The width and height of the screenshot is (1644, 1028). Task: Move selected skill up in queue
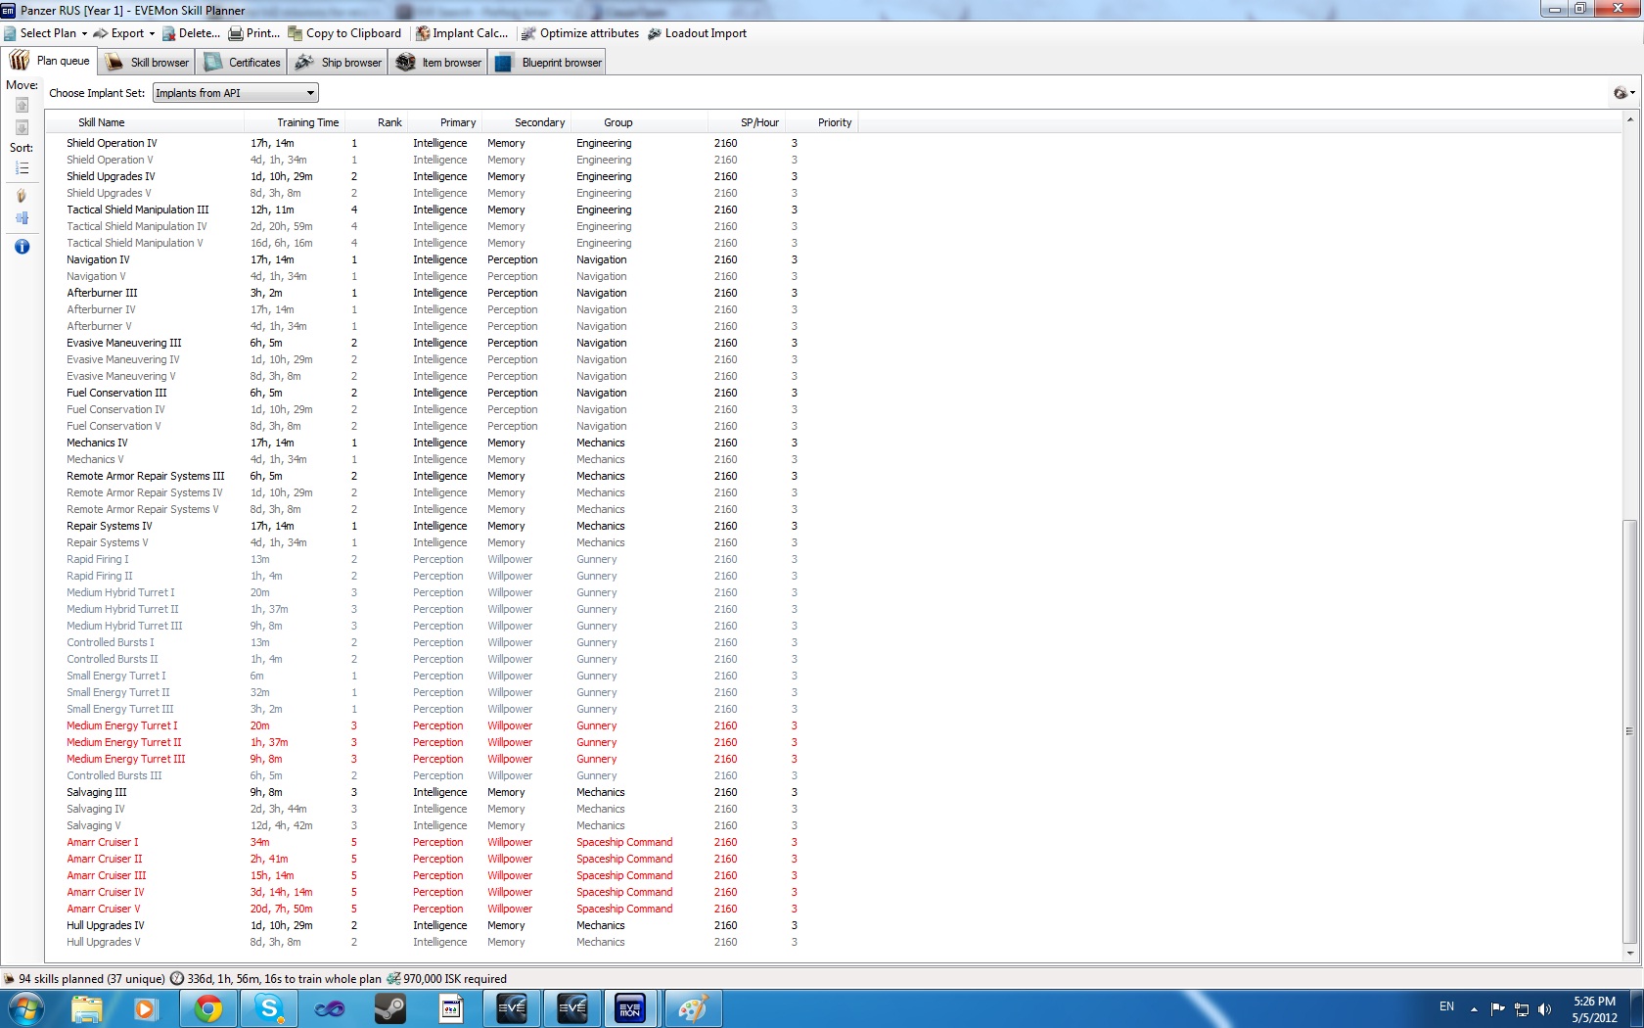[x=22, y=105]
